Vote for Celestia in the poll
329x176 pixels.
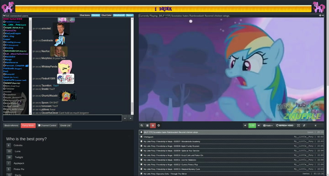[9, 145]
